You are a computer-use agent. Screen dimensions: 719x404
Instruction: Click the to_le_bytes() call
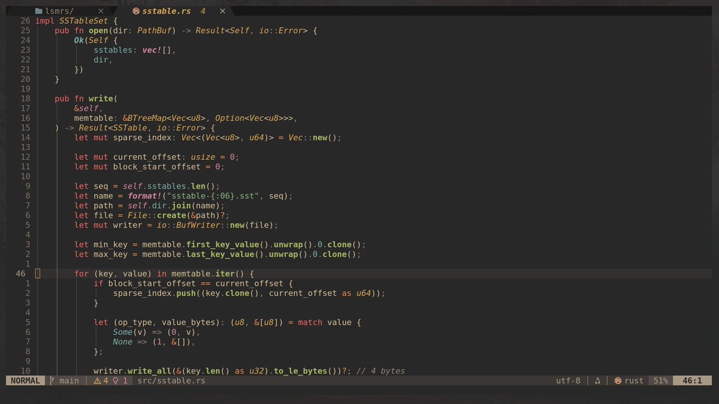(305, 371)
